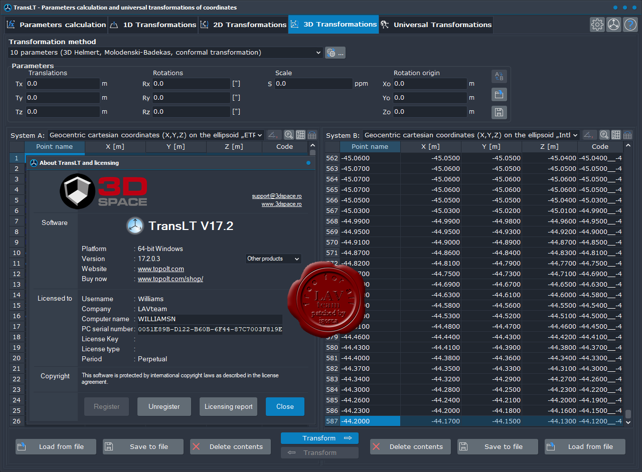The width and height of the screenshot is (642, 472).
Task: Click the Yo rotation origin field
Action: [429, 98]
